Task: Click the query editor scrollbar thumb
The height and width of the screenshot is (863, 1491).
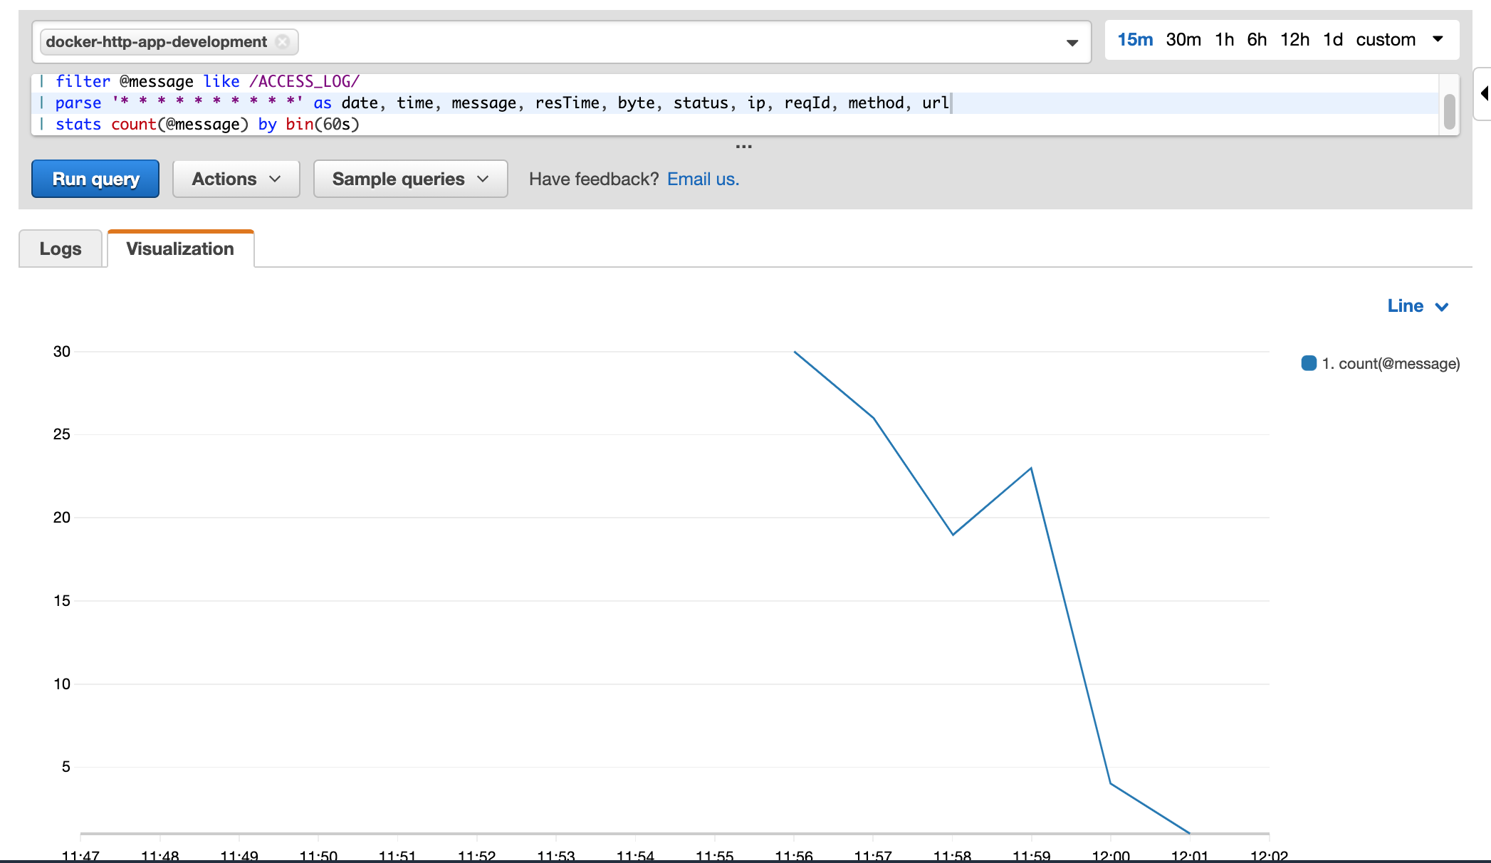Action: tap(1449, 112)
